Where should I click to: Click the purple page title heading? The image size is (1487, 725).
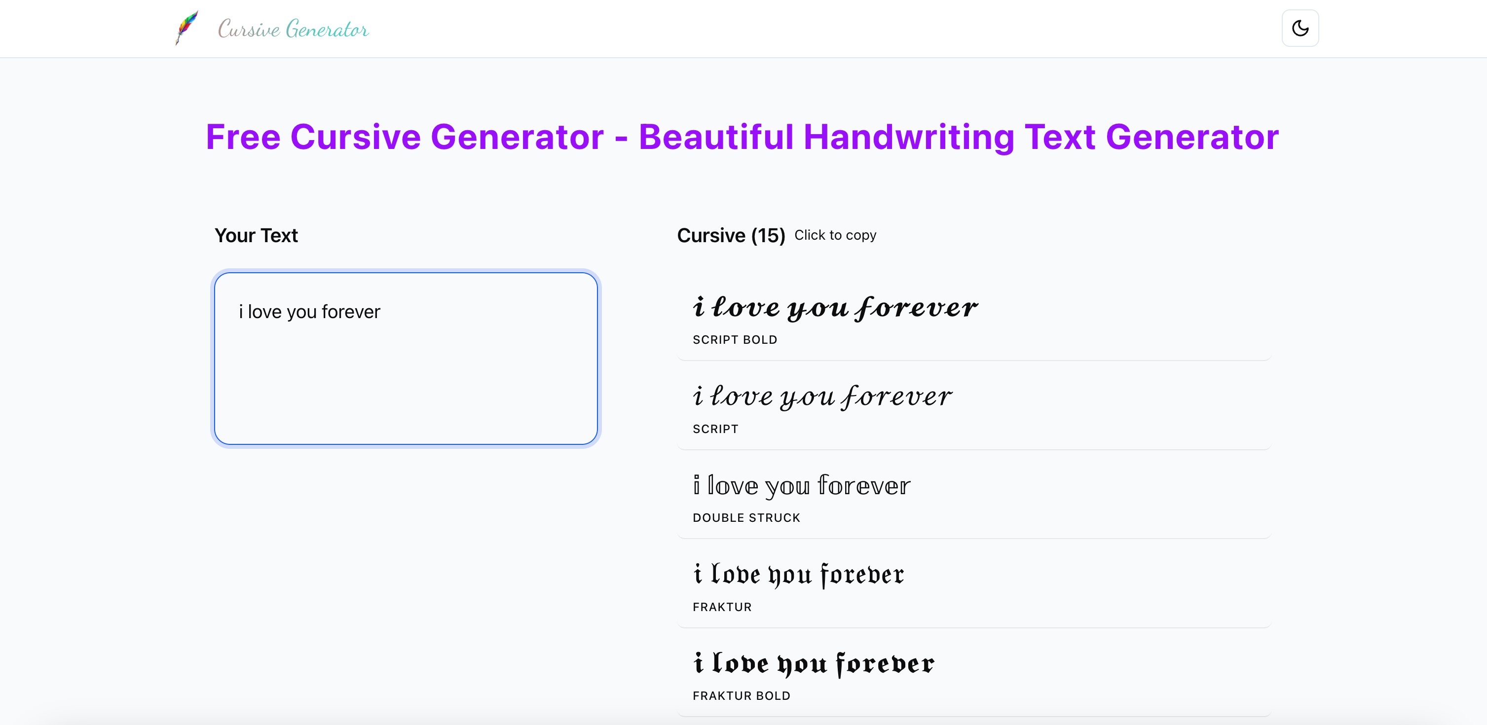742,137
